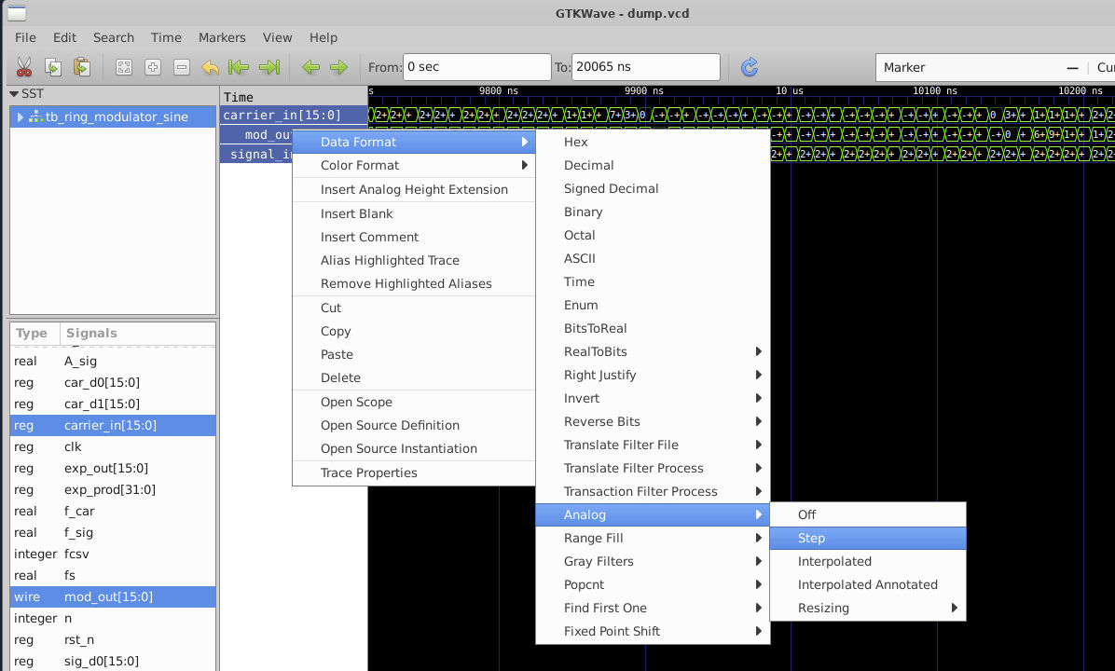The image size is (1115, 671).
Task: Click the Paste traces toolbar icon
Action: click(82, 67)
